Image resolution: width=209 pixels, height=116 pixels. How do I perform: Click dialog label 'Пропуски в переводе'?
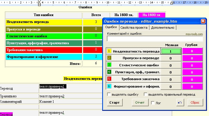(141, 58)
